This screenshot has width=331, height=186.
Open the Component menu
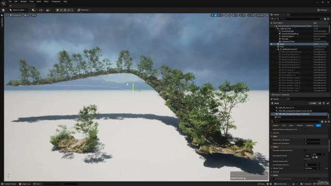56,2
